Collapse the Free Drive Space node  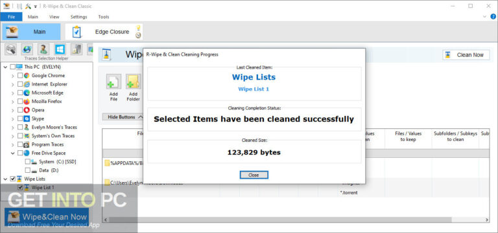click(x=13, y=153)
